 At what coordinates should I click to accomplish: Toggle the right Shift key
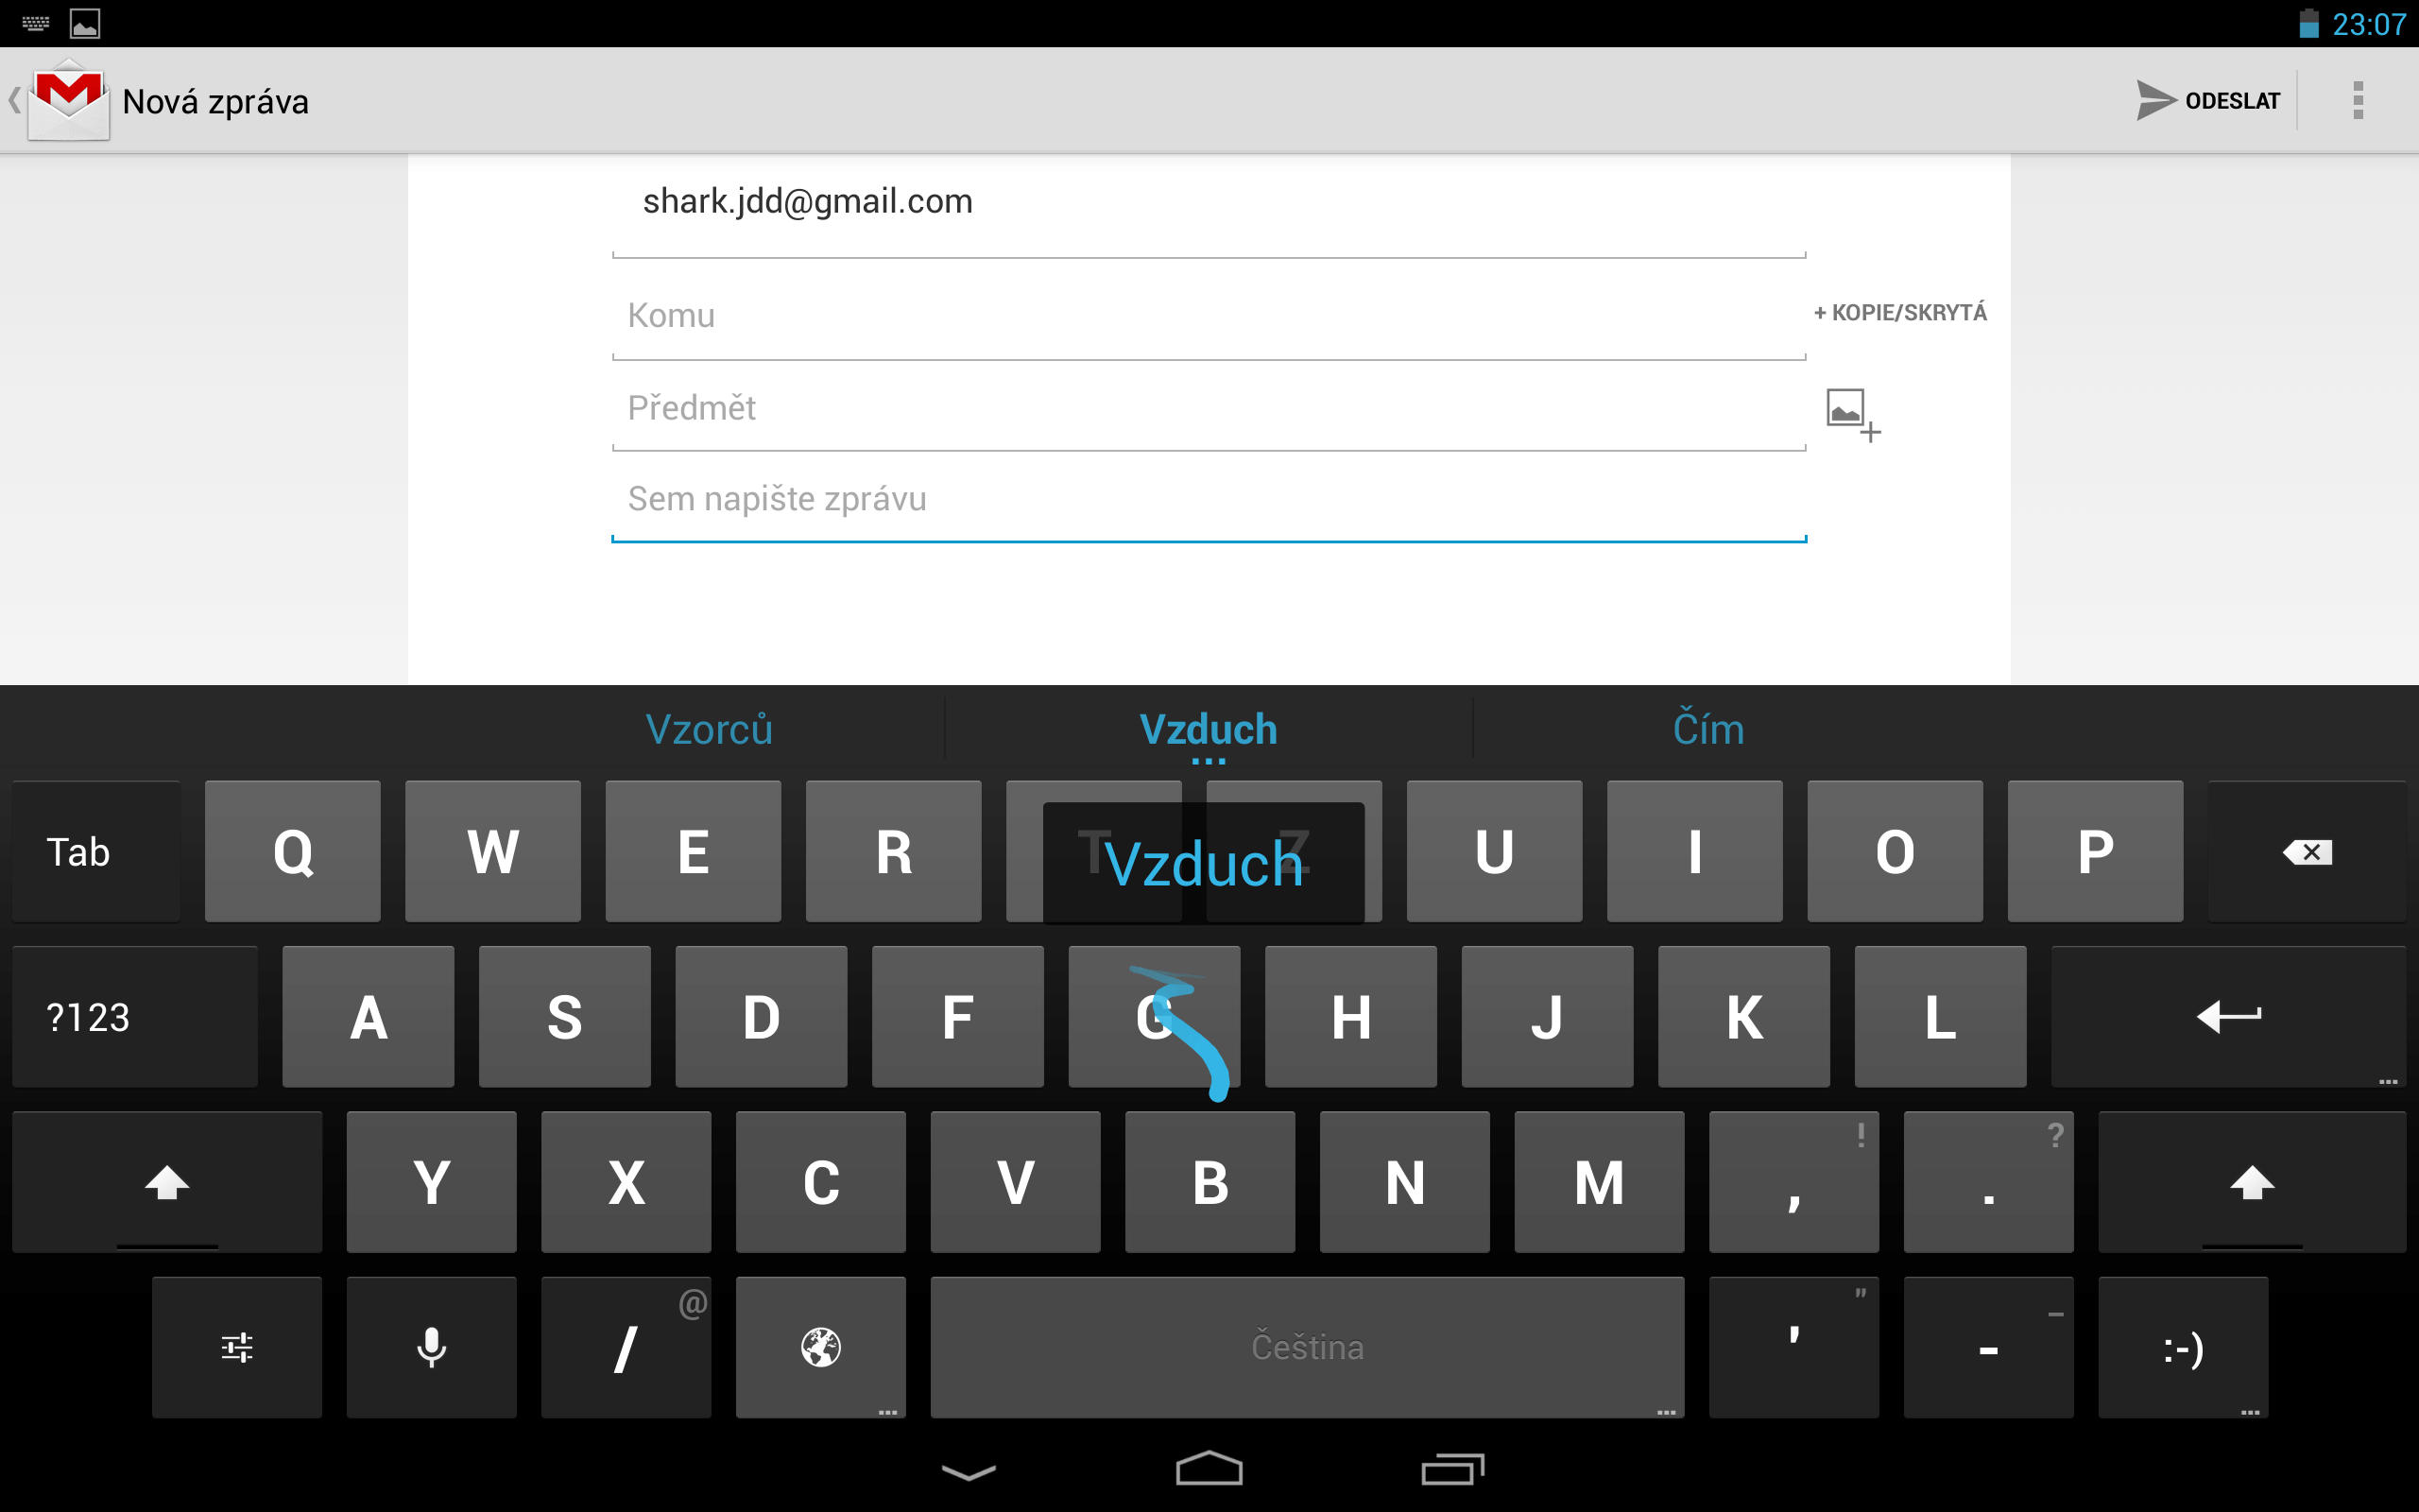(x=2251, y=1182)
